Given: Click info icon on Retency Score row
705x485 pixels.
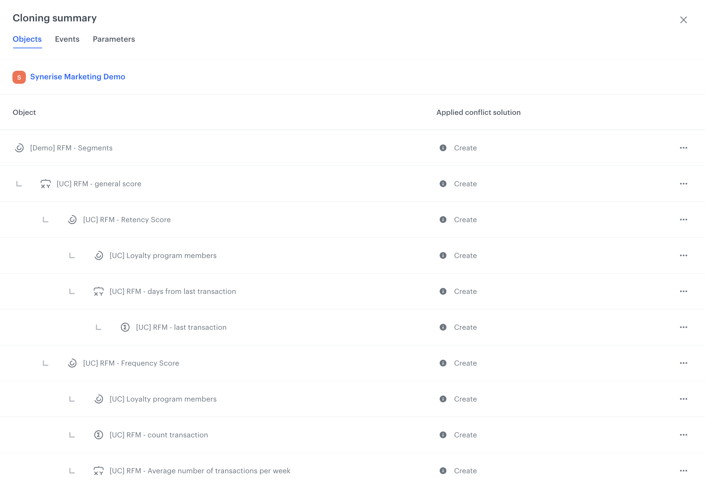Looking at the screenshot, I should 443,220.
